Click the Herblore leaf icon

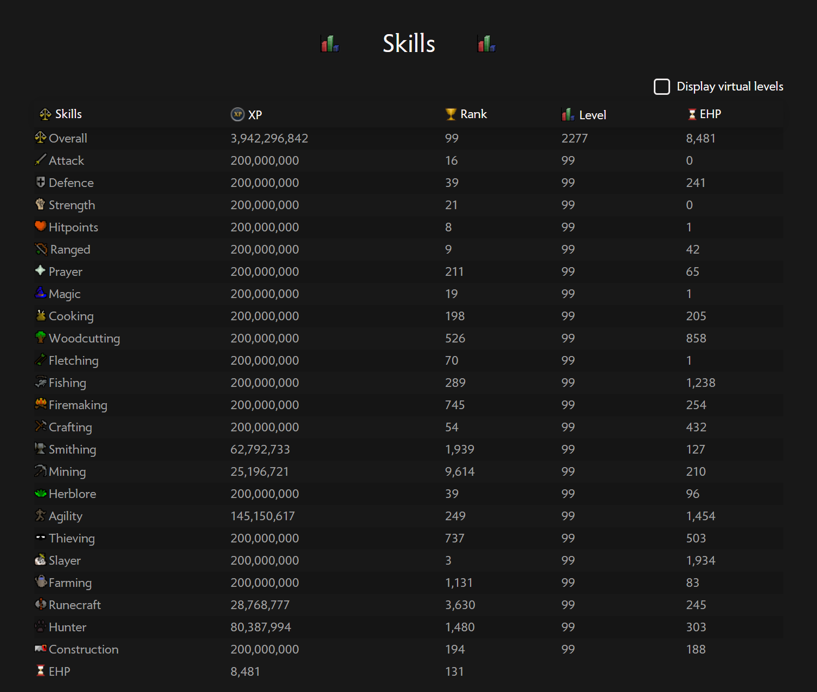[41, 493]
